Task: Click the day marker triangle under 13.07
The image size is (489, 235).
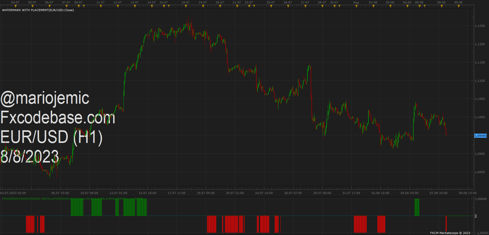Action: pos(135,6)
